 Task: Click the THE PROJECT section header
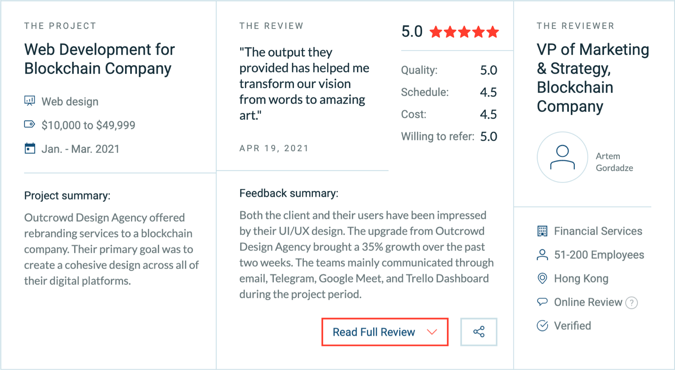click(60, 26)
